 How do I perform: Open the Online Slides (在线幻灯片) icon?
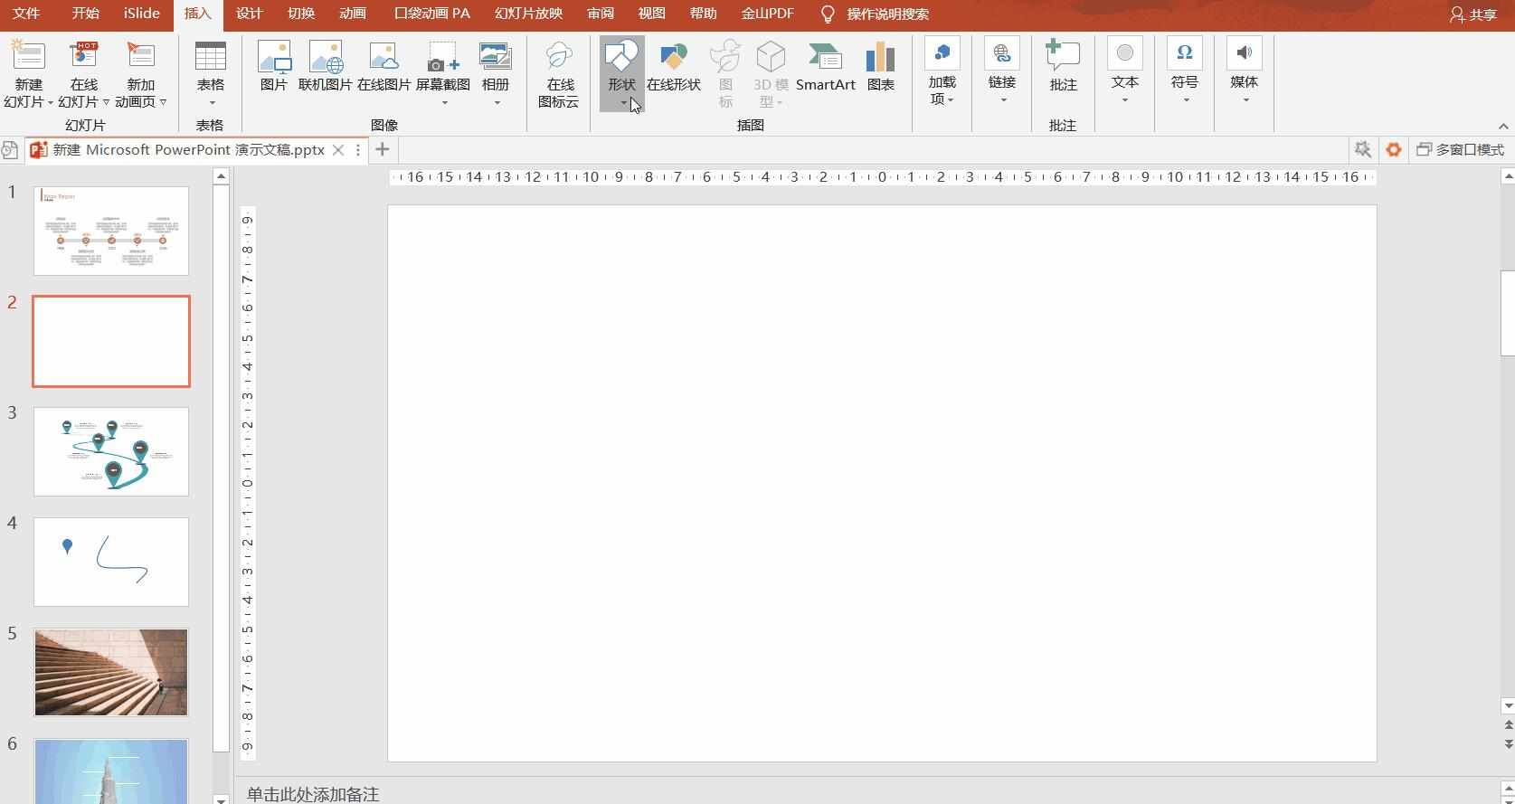84,56
